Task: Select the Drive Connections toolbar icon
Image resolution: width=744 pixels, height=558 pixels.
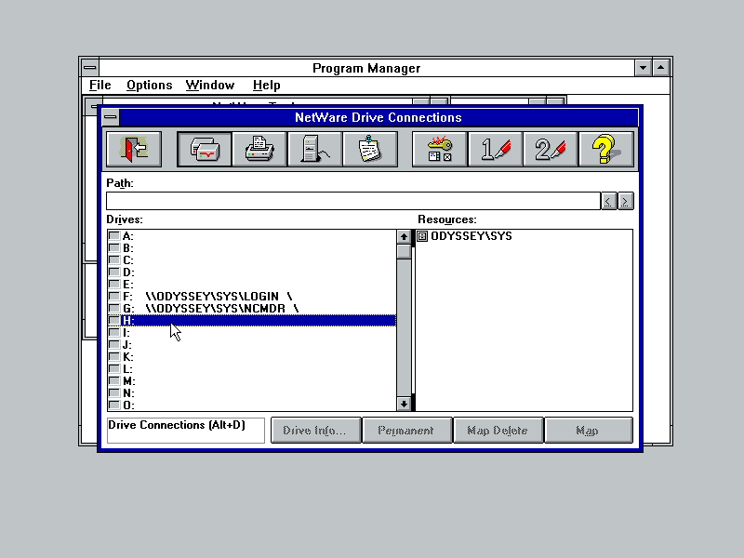Action: pyautogui.click(x=205, y=150)
